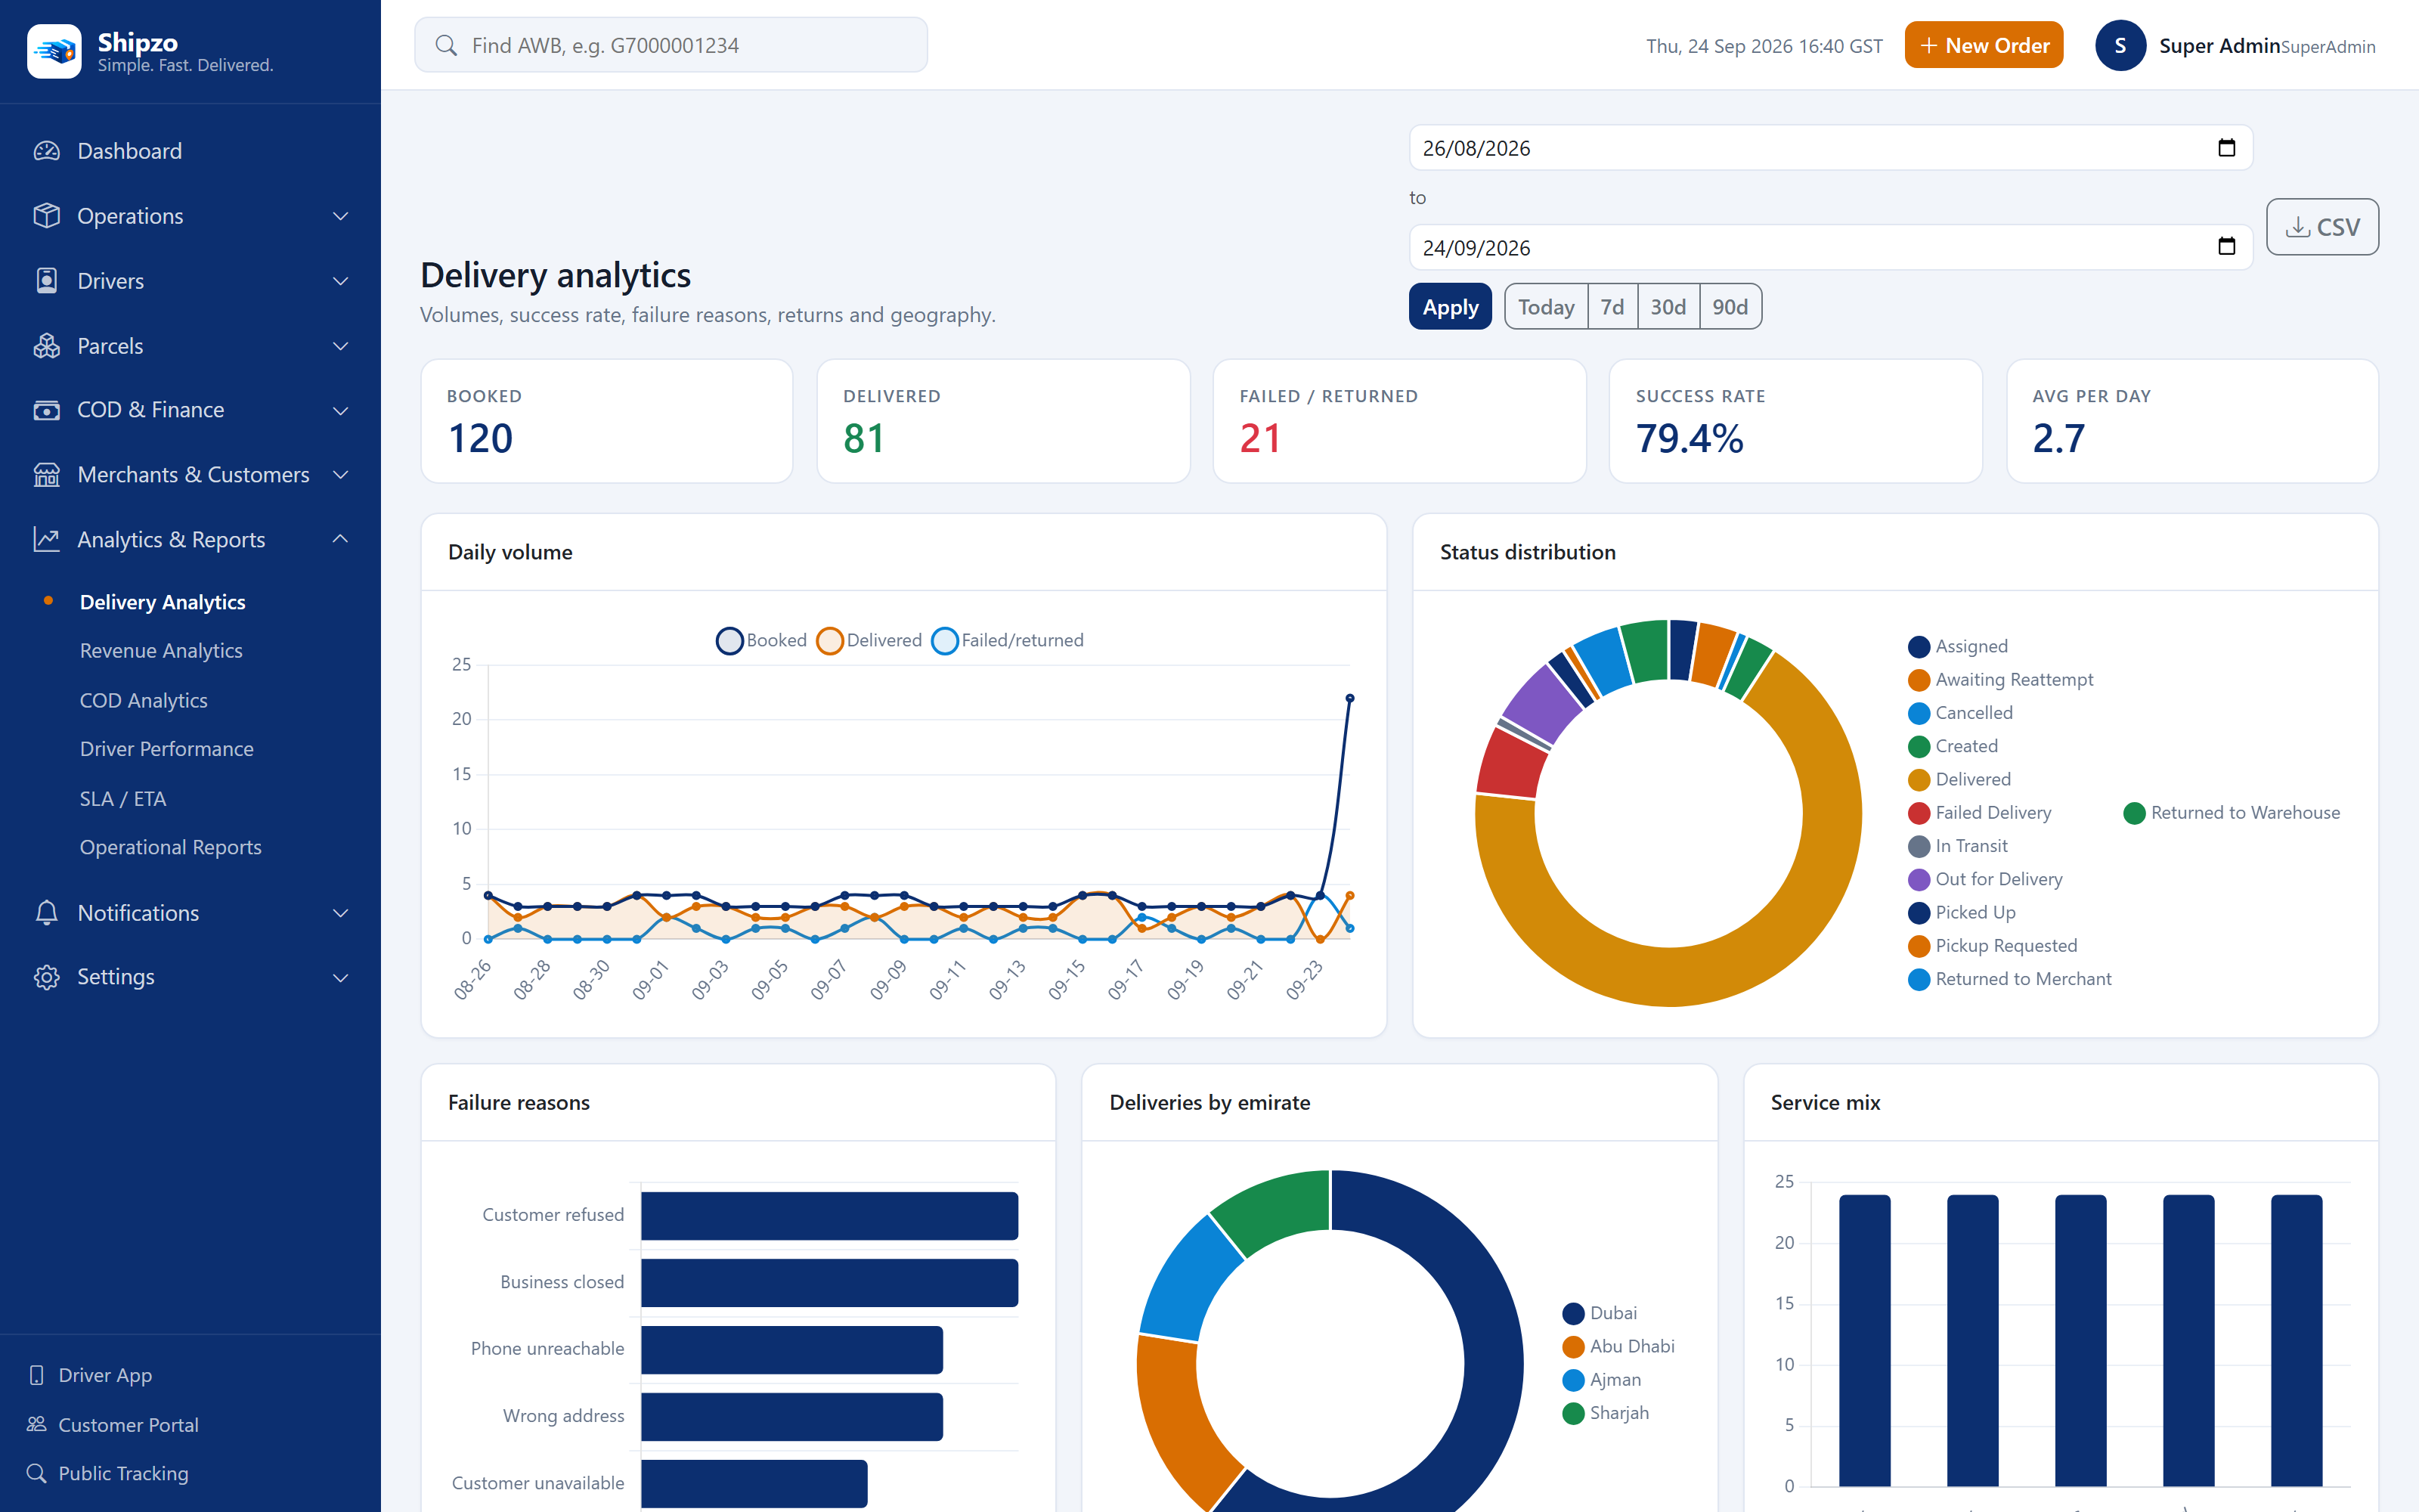The image size is (2419, 1512).
Task: Open calendar picker for start date 26/08/2026
Action: point(2226,148)
